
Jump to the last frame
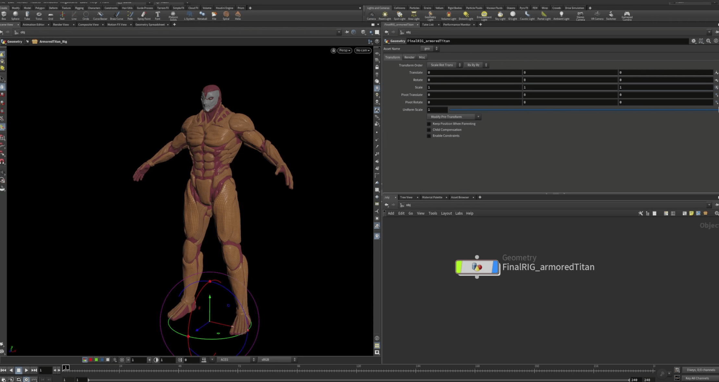point(34,370)
